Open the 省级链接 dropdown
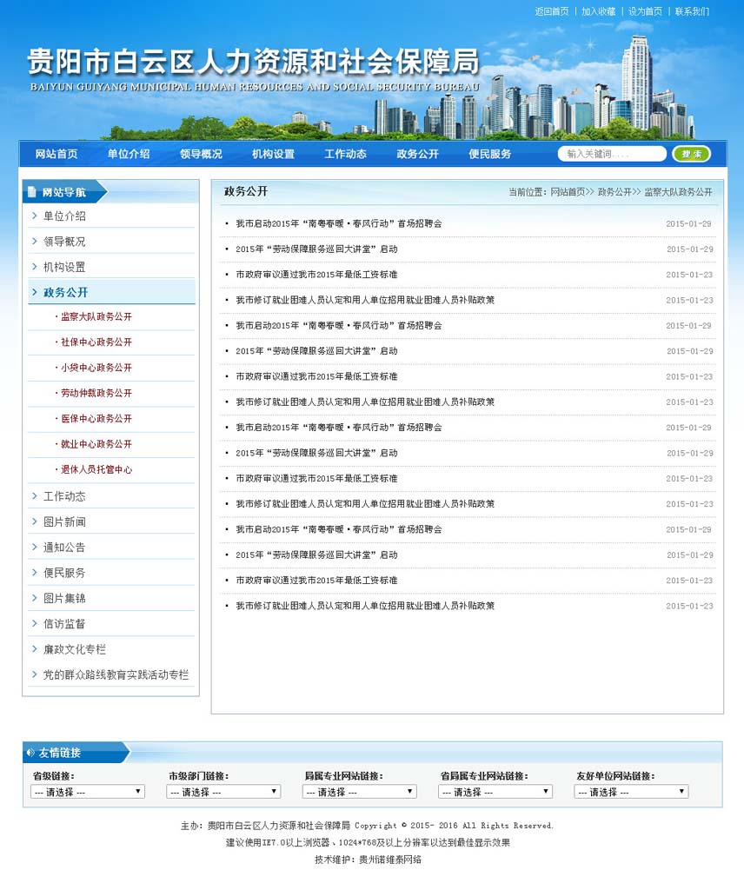744x870 pixels. [87, 792]
